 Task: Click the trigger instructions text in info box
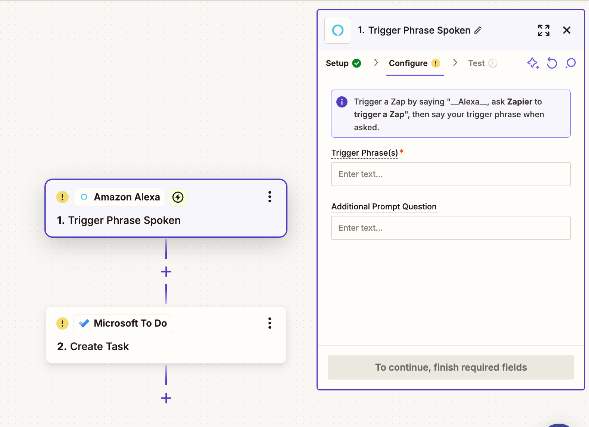pyautogui.click(x=449, y=114)
